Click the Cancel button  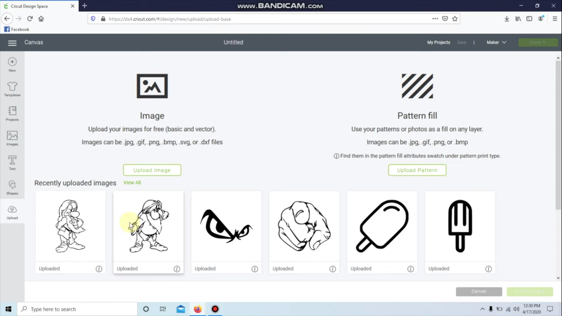tap(479, 291)
